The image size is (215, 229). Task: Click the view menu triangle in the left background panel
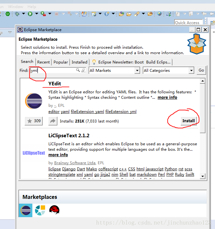coord(10,32)
